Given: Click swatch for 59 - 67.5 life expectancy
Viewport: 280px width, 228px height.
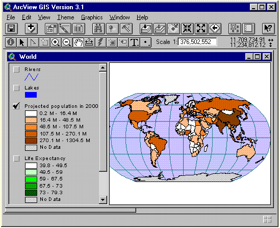Looking at the screenshot, I should pos(31,179).
